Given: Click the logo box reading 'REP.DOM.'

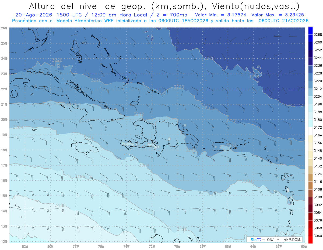Looking at the screenshot, I should pos(275,239).
